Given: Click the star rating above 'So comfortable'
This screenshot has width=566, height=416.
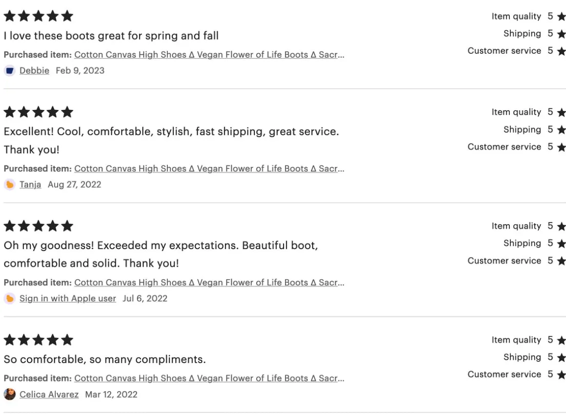Looking at the screenshot, I should (39, 340).
